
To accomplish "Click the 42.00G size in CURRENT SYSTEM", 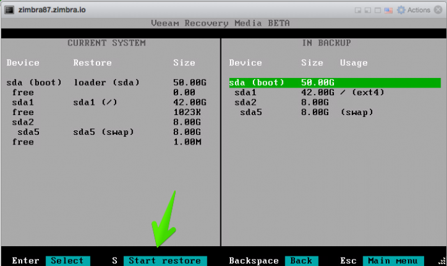I will [x=190, y=102].
